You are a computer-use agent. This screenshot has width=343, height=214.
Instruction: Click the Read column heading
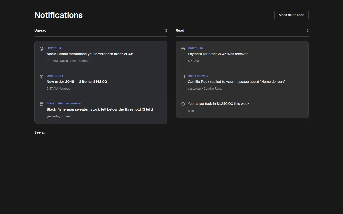pyautogui.click(x=180, y=30)
